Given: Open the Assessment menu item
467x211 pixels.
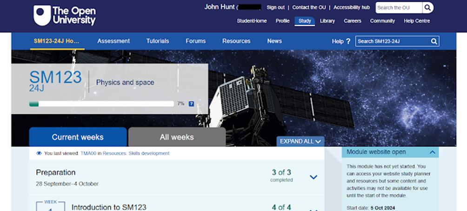Looking at the screenshot, I should [x=113, y=41].
